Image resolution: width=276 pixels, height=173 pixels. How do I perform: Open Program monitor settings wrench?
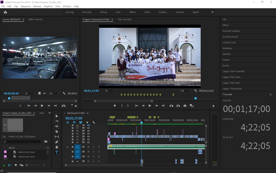point(195,91)
